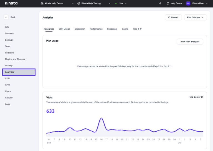Click the back arrow icon
Image resolution: width=213 pixels, height=151 pixels.
tap(6, 17)
